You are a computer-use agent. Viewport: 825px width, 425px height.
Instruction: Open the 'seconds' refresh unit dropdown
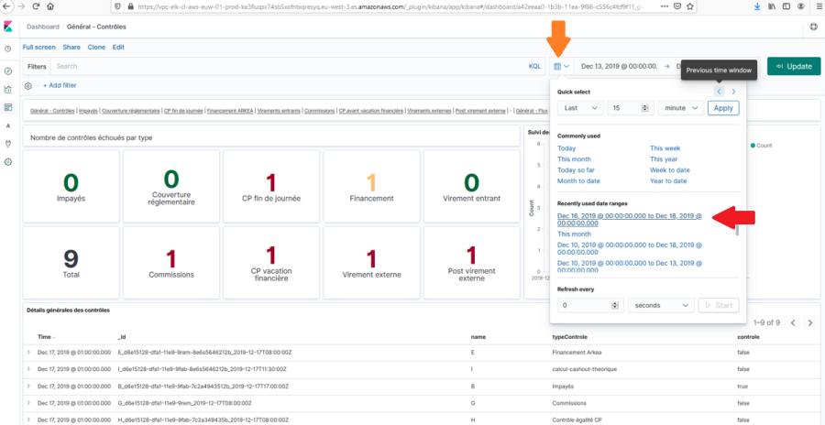(660, 305)
